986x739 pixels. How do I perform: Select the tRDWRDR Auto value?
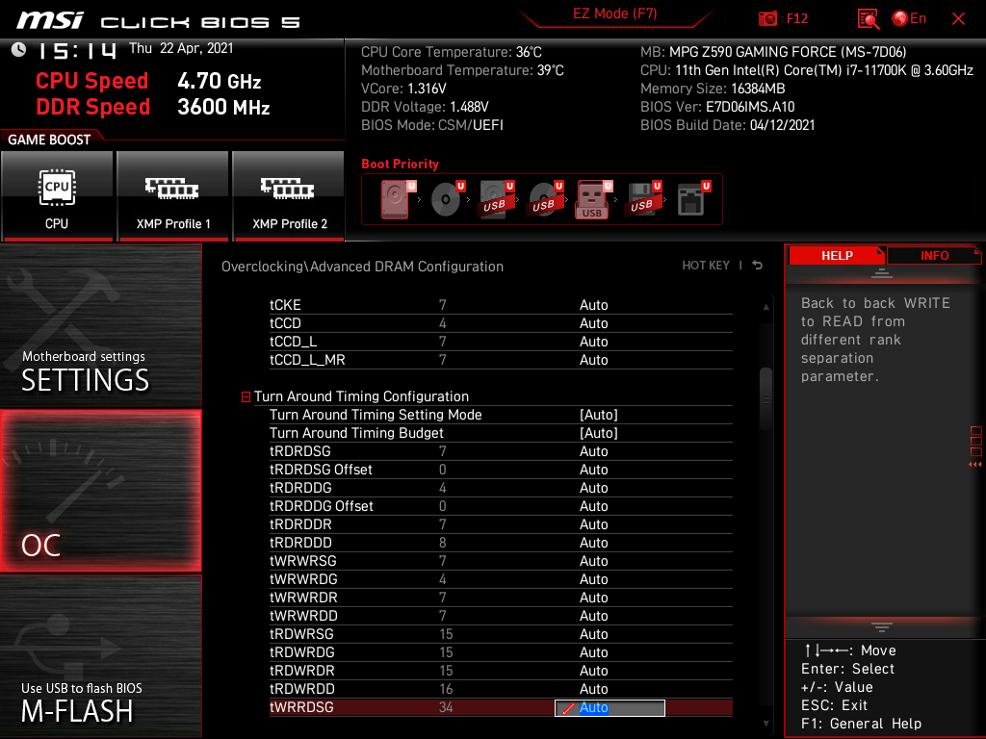593,671
